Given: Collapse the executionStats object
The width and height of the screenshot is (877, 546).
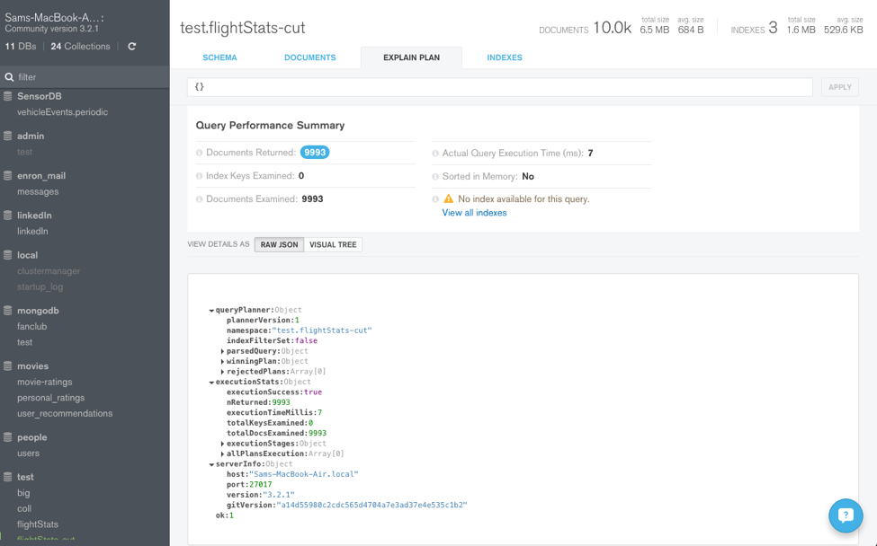Looking at the screenshot, I should [x=211, y=383].
